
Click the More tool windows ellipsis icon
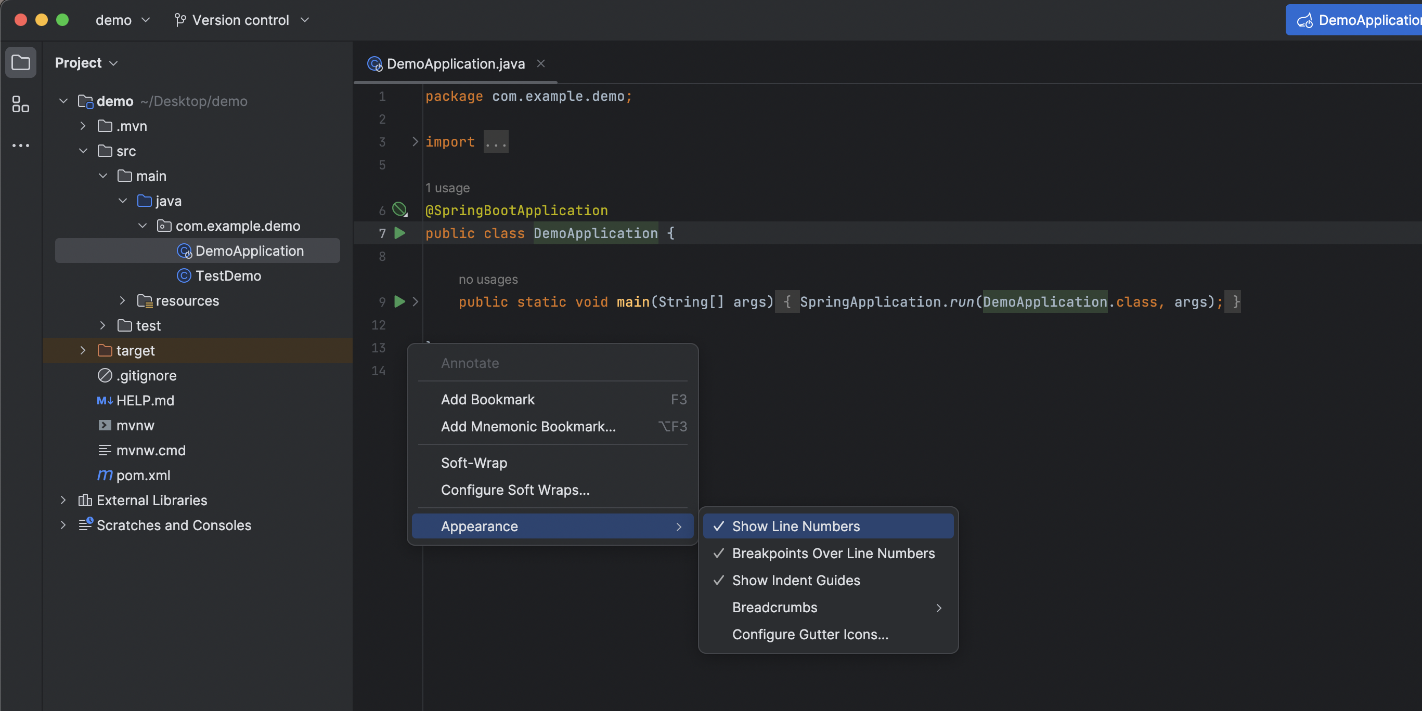click(x=20, y=146)
